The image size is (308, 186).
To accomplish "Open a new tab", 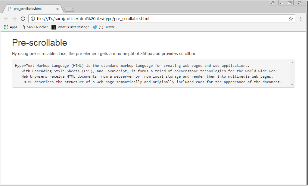I will coord(69,9).
